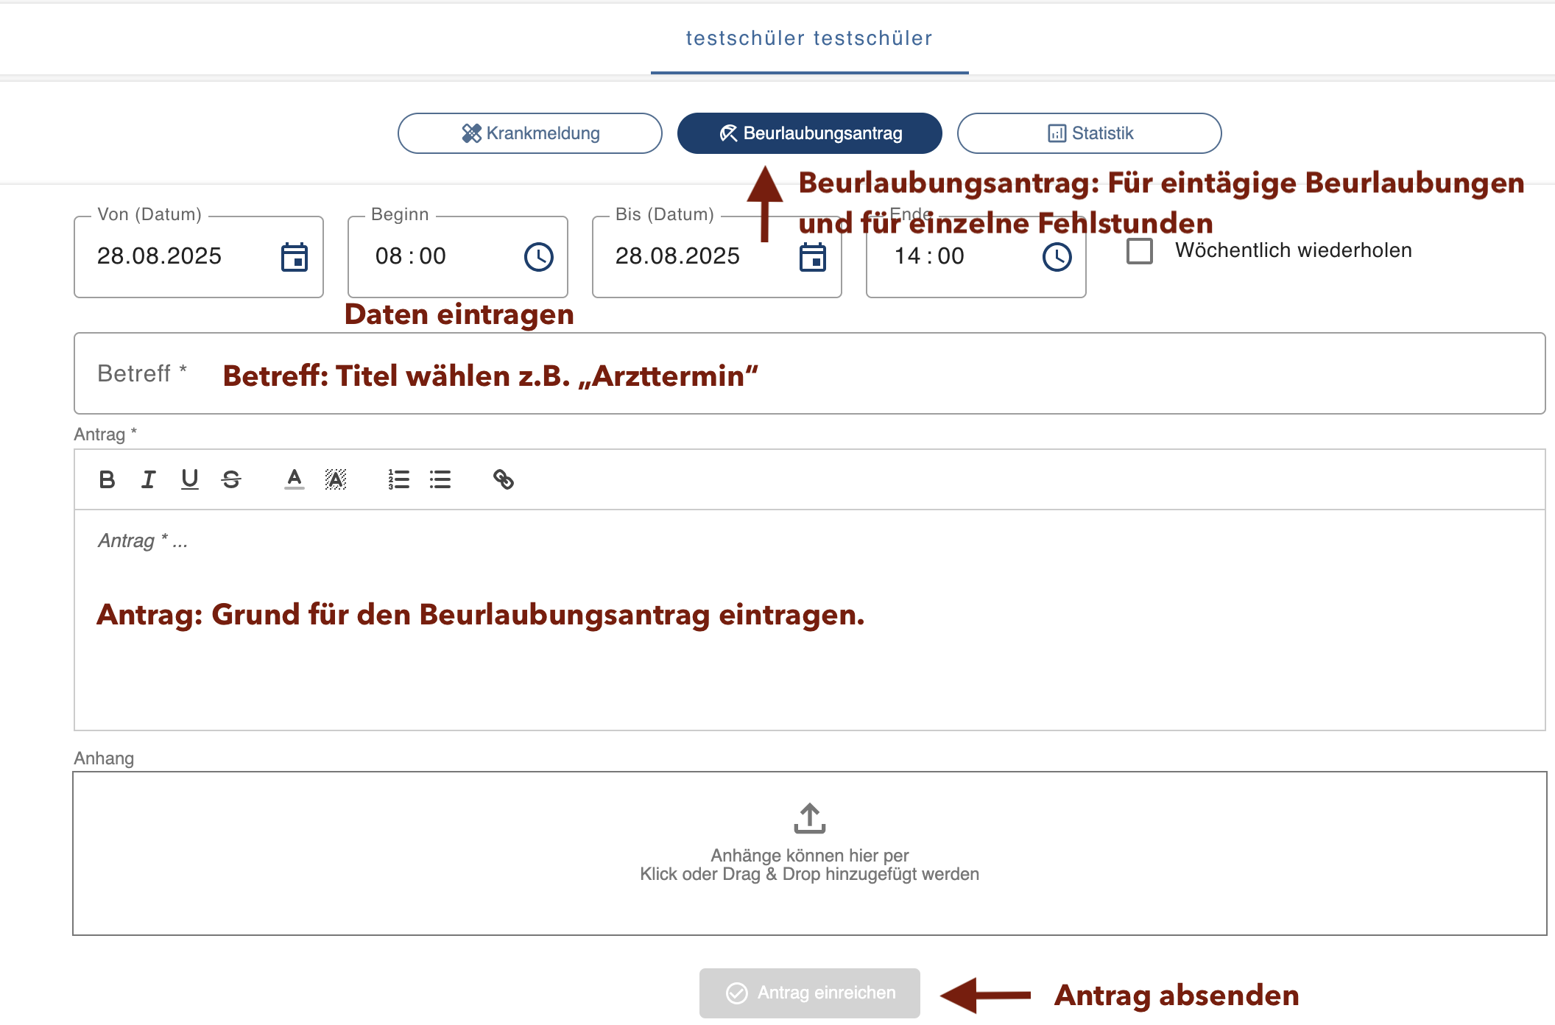Insert a hyperlink in the editor
1555x1025 pixels.
click(x=504, y=479)
